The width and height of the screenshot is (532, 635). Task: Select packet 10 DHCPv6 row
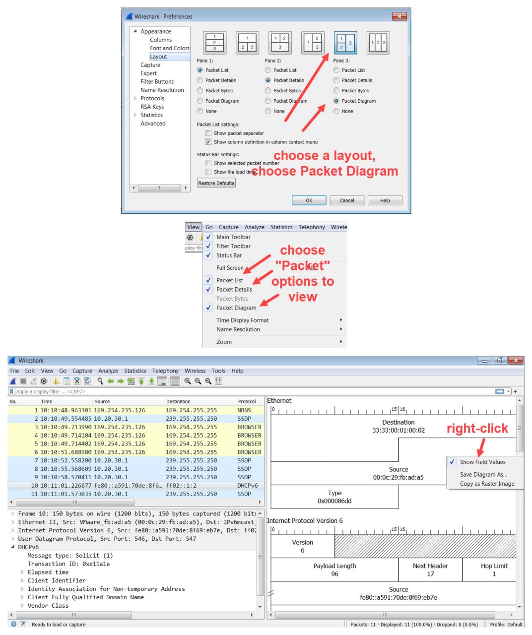click(x=135, y=486)
